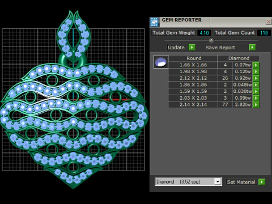Click green arrow for 1.98 X 1.98 row
The image size is (272, 204).
(x=256, y=71)
